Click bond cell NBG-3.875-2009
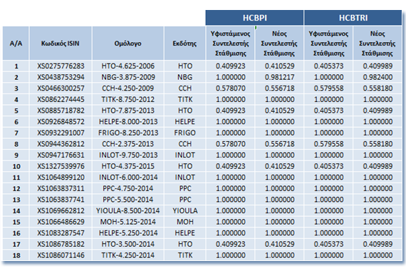 point(128,77)
